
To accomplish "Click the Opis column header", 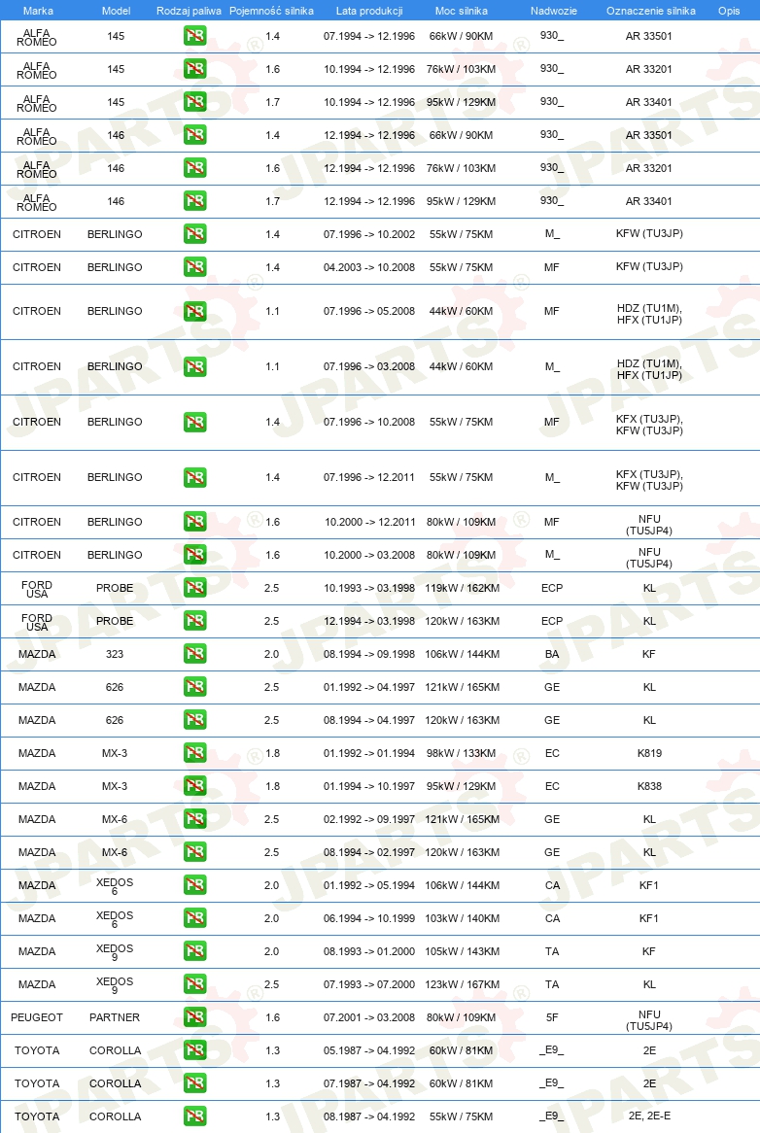I will point(729,11).
